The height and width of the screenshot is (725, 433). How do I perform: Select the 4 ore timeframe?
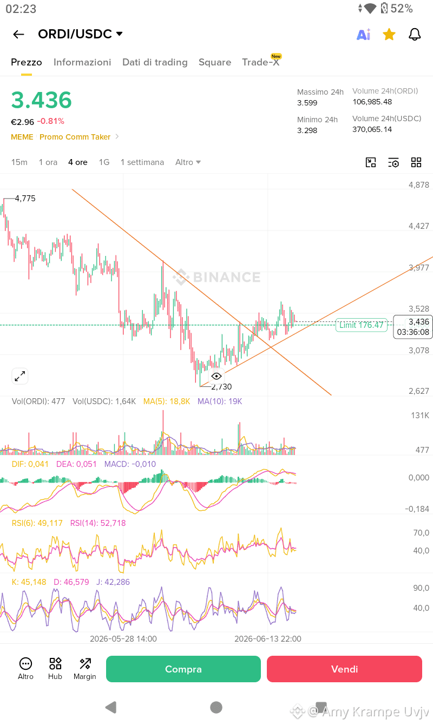[78, 162]
